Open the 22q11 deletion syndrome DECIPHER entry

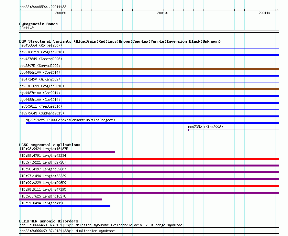102,225
